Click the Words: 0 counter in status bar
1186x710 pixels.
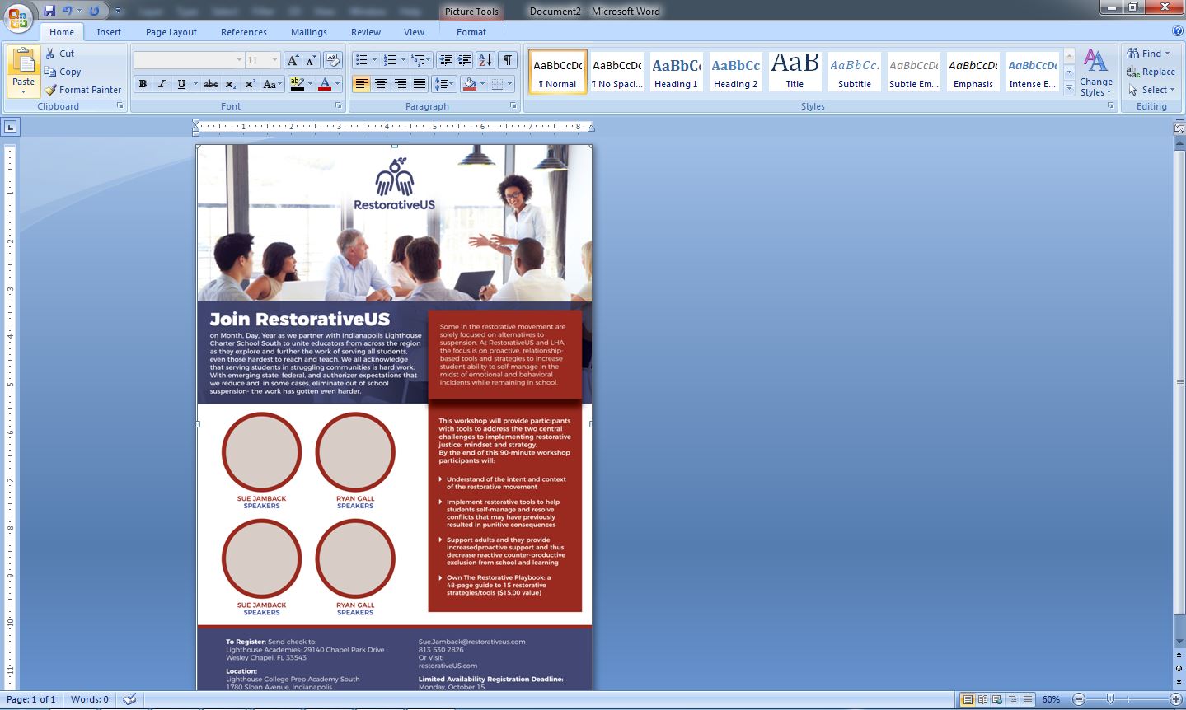point(88,698)
